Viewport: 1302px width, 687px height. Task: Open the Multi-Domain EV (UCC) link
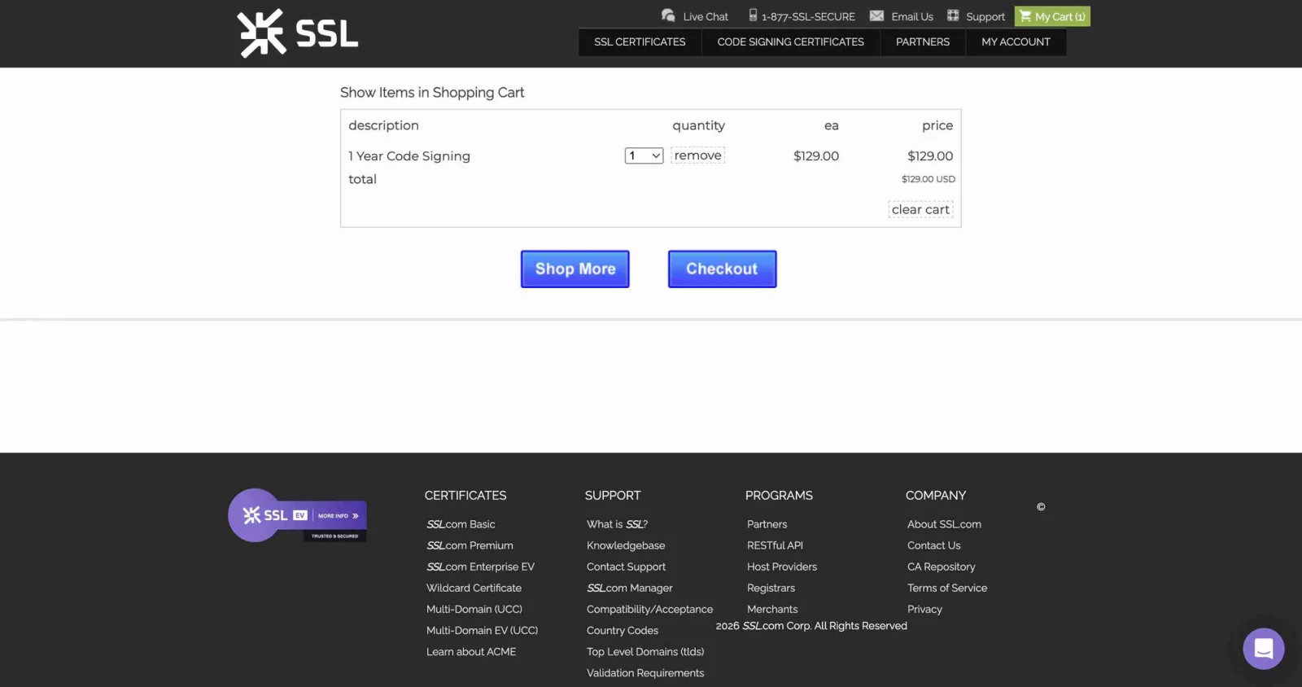[x=482, y=631]
